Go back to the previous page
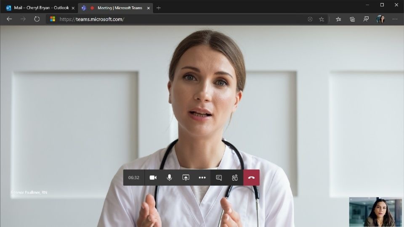This screenshot has height=227, width=404. [x=9, y=19]
